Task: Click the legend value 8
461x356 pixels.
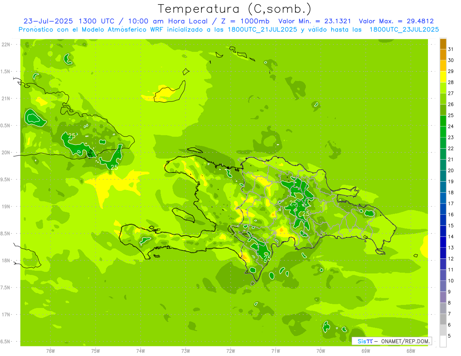Action: click(x=449, y=303)
